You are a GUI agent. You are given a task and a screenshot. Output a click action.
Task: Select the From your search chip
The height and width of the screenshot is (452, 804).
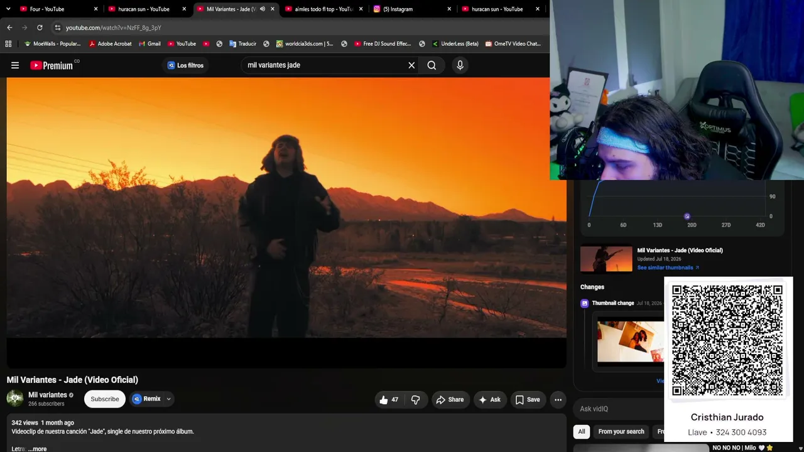[621, 431]
